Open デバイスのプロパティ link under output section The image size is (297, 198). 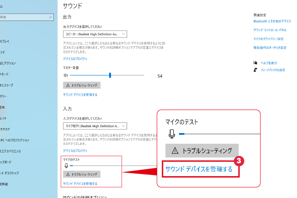click(x=75, y=59)
